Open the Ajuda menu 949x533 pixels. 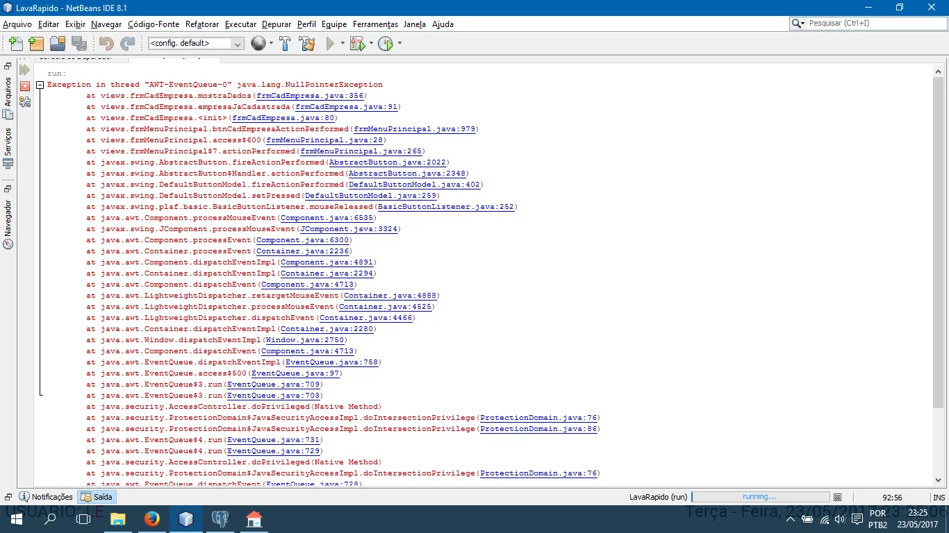[x=443, y=24]
